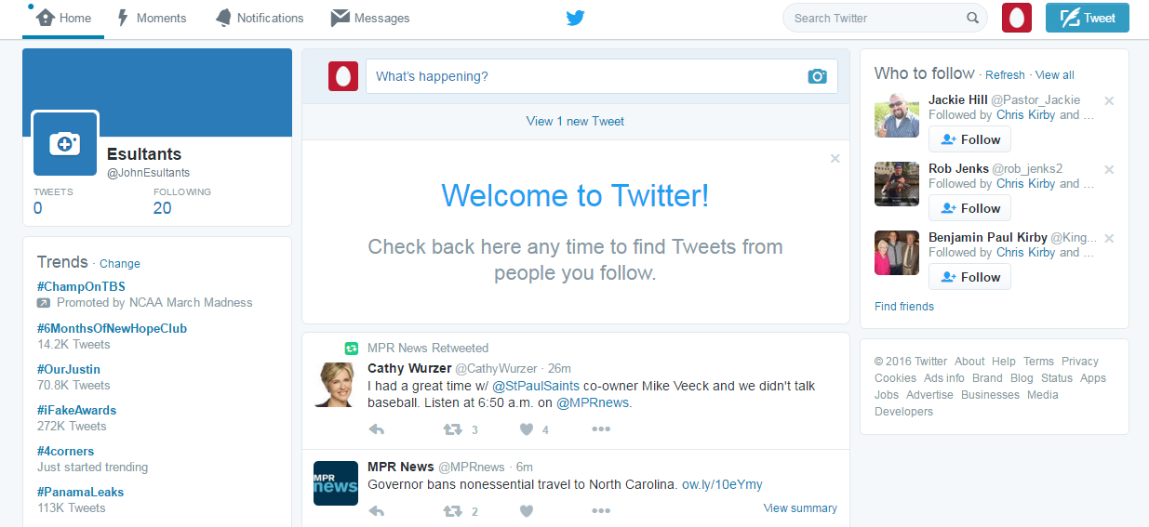The image size is (1149, 527).
Task: Change the Trends location
Action: click(x=120, y=264)
